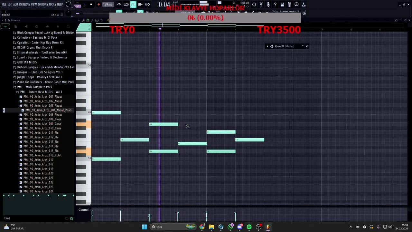
Task: Expand Collective - Famous MIDI Pack folder
Action: click(35, 38)
